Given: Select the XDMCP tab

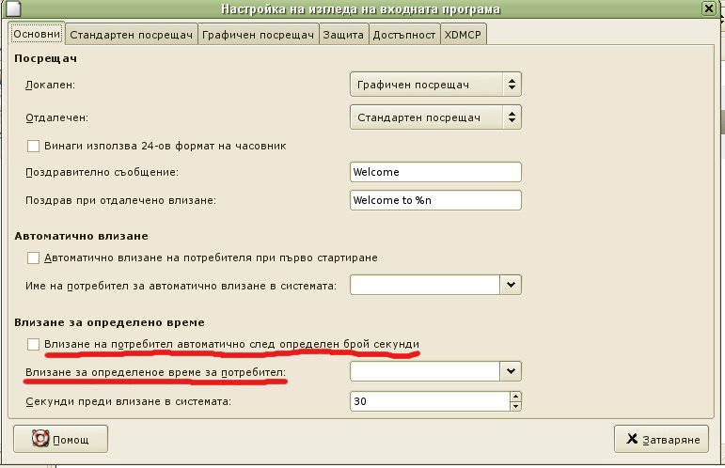Looking at the screenshot, I should pos(464,35).
